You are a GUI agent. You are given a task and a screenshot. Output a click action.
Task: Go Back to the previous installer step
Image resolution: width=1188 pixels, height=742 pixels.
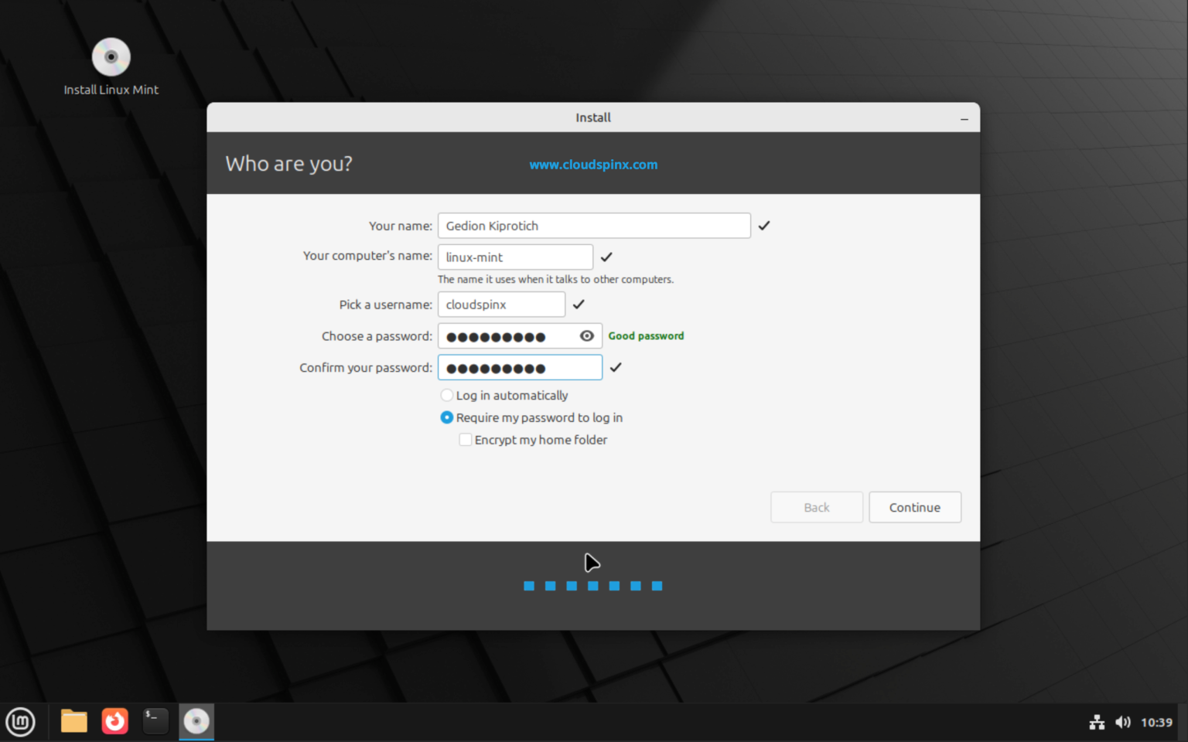pos(816,507)
